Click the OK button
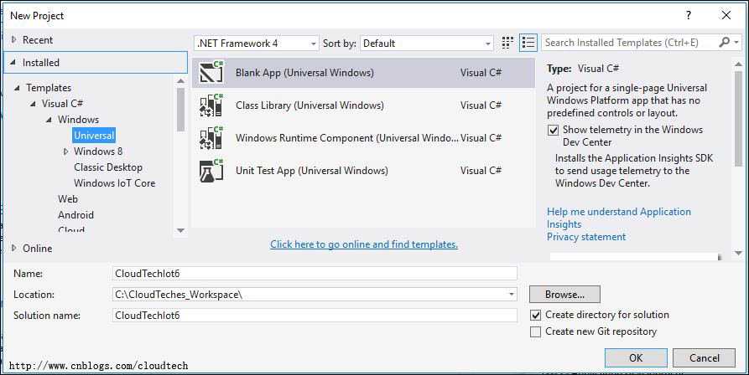The height and width of the screenshot is (375, 749). point(636,358)
